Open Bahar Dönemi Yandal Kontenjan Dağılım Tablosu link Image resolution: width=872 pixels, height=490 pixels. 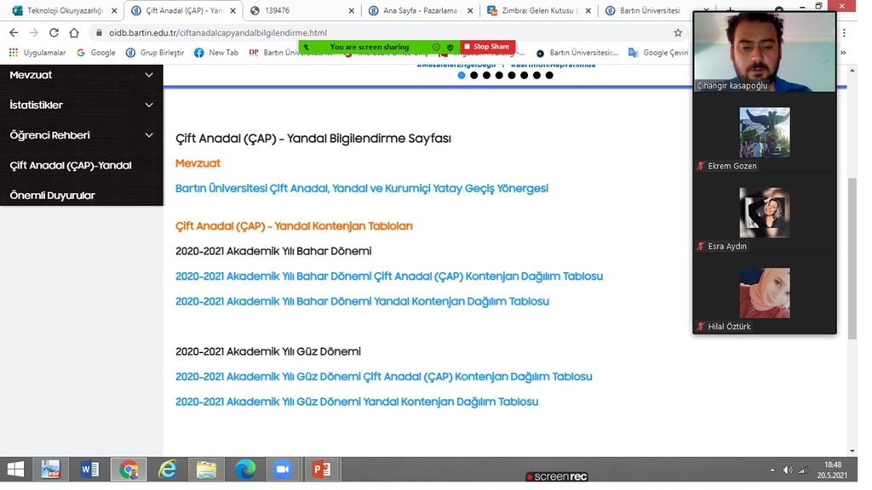[362, 301]
